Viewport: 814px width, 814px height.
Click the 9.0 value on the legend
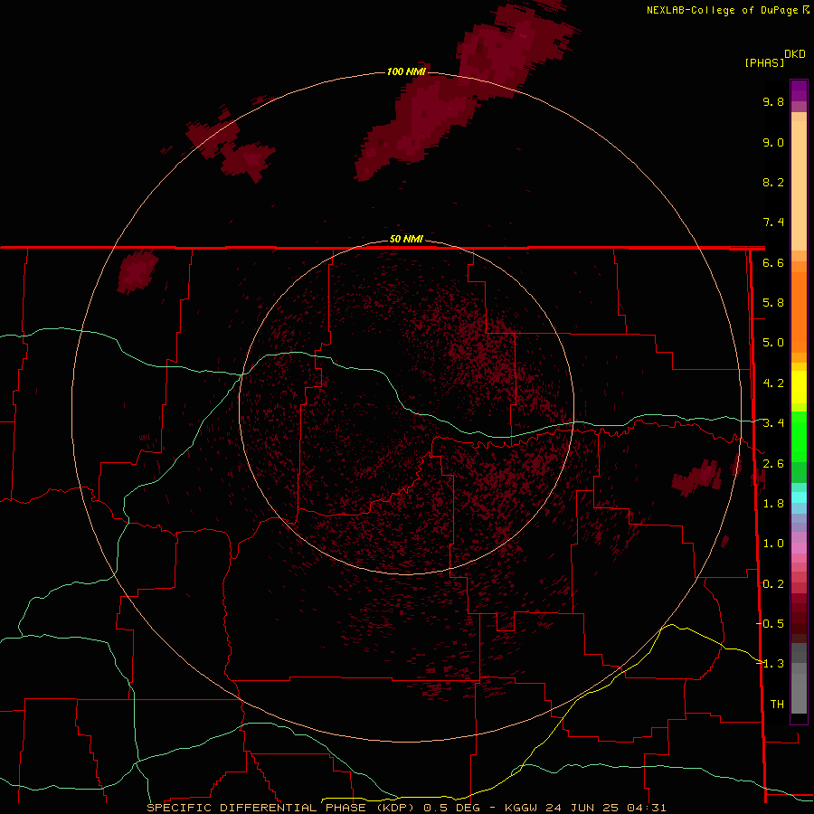coord(773,142)
